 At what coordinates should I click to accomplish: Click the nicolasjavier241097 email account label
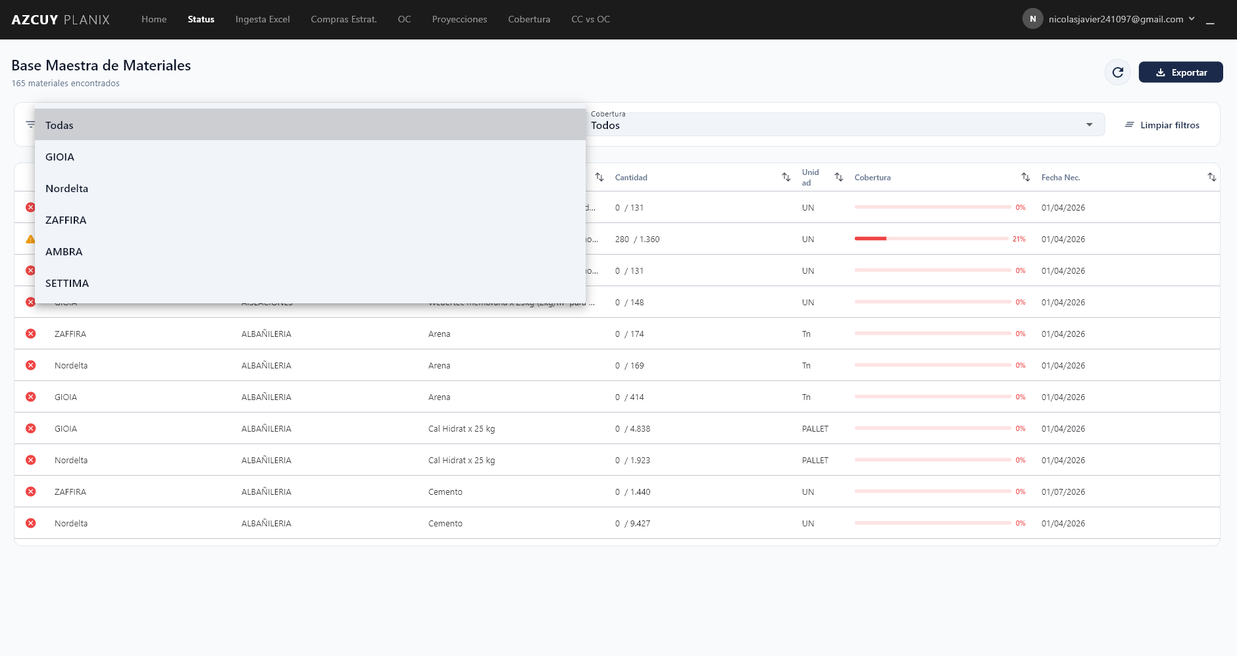click(1115, 19)
